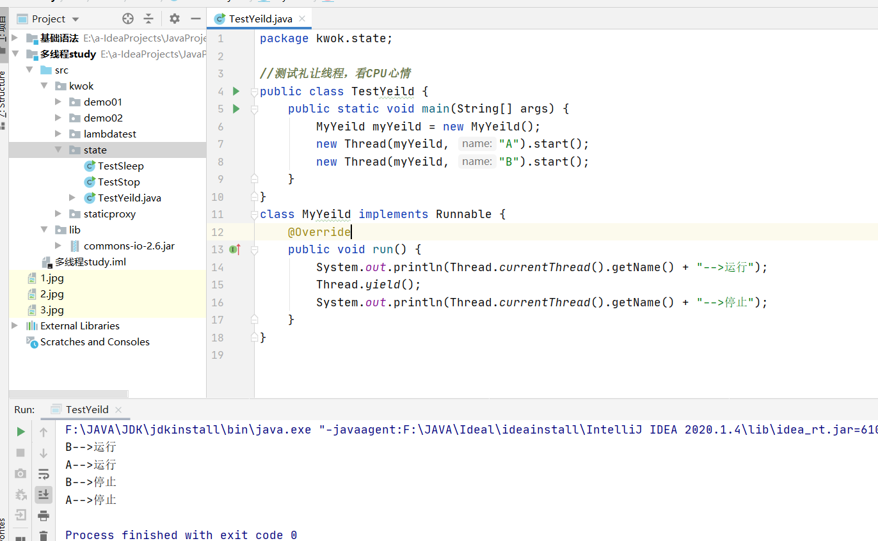Screen dimensions: 878x541
Task: Select 3.jpg in project tree
Action: pos(45,310)
